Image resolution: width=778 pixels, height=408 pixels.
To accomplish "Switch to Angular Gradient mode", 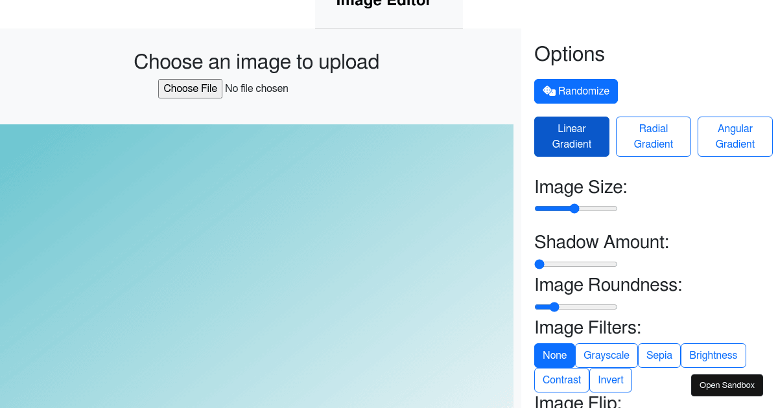I will tap(735, 136).
